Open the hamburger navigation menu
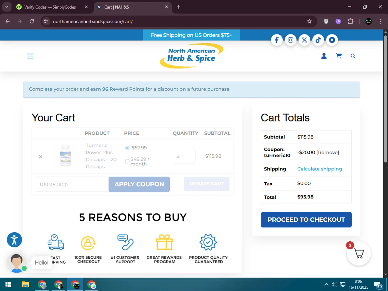Screen dimensions: 388x291 (30, 56)
